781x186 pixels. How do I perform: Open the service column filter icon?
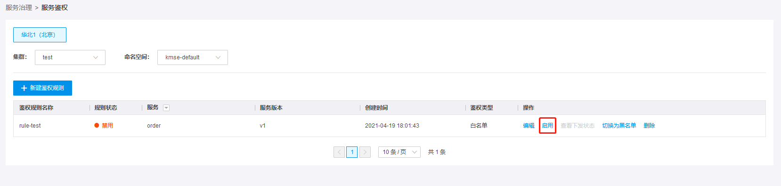[x=166, y=108]
